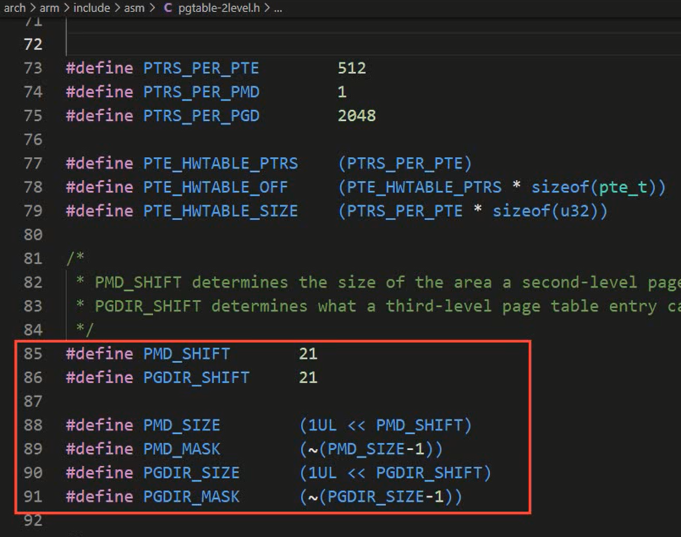Click the C file icon in breadcrumb

168,8
